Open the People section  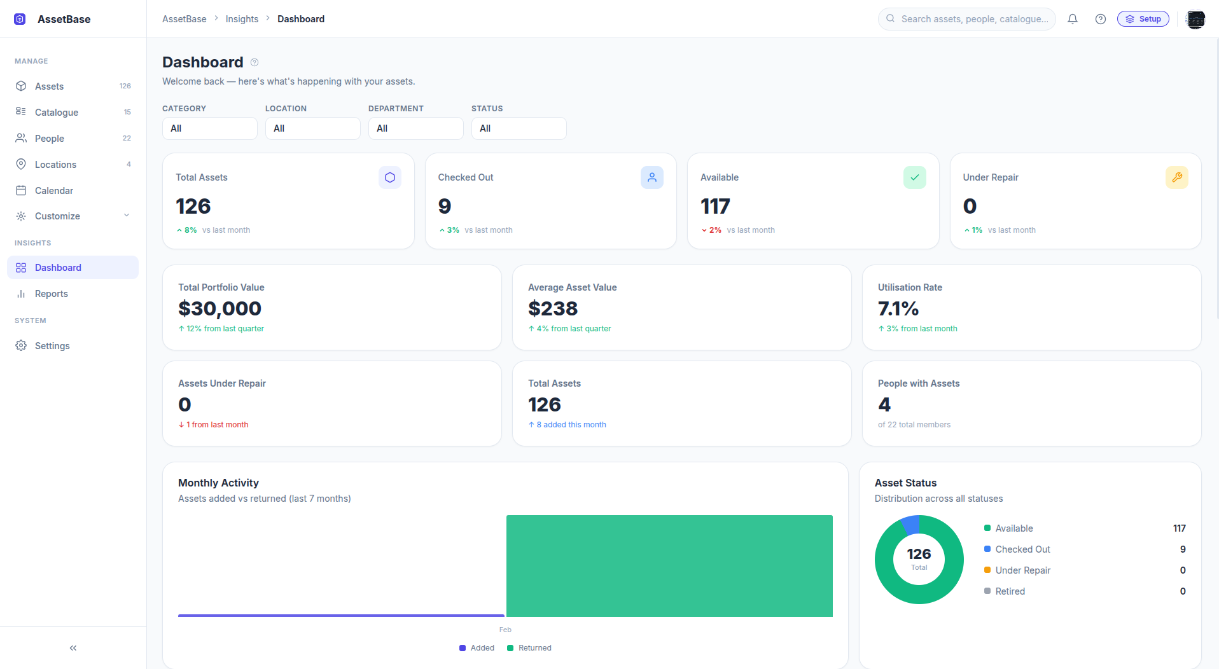pos(49,138)
